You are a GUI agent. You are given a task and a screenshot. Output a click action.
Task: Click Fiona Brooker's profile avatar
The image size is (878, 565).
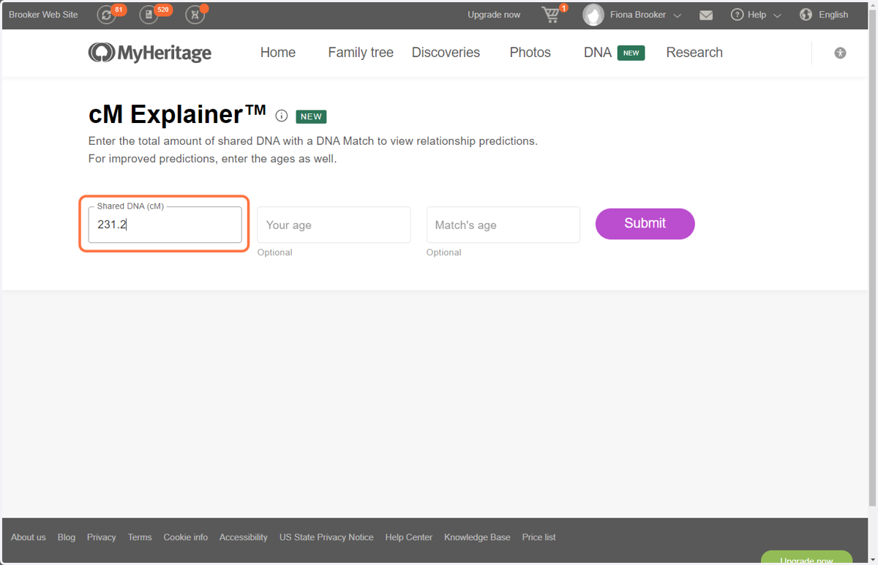tap(593, 15)
